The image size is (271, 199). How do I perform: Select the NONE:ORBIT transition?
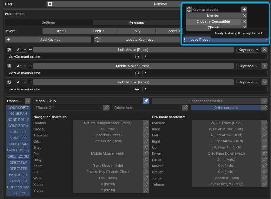[18, 108]
